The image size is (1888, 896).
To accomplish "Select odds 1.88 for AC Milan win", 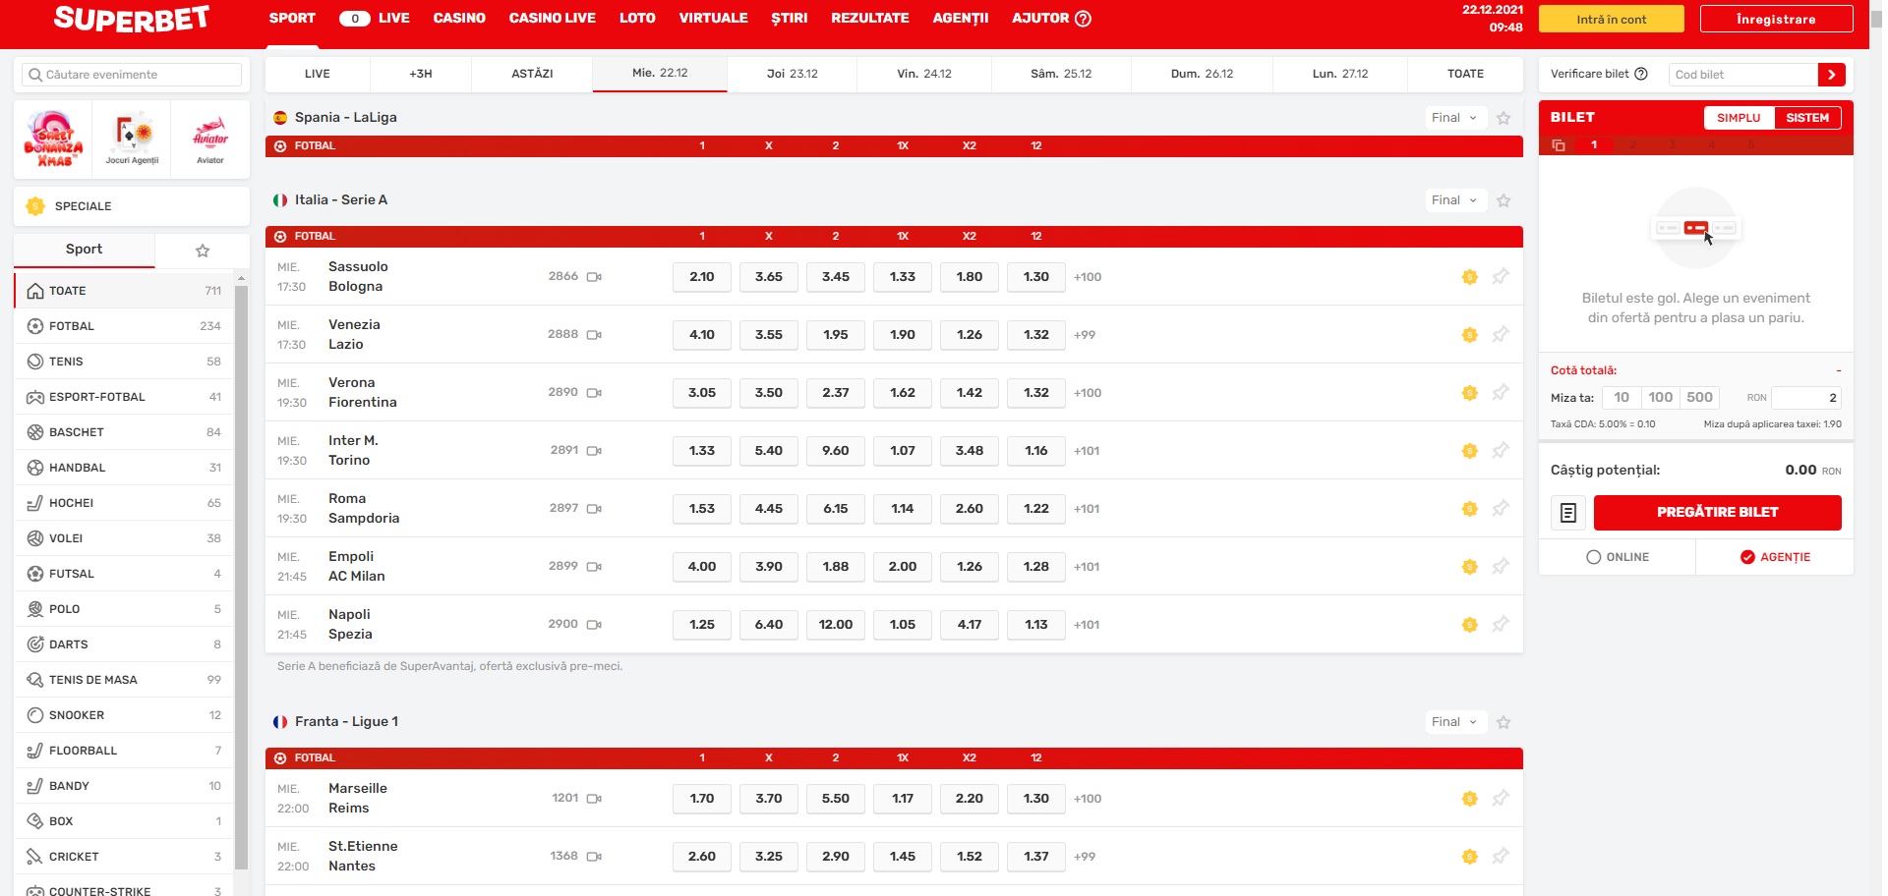I will 836,567.
